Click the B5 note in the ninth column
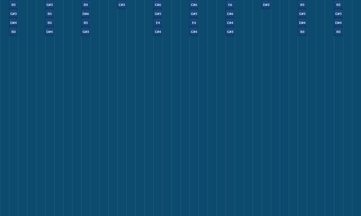The height and width of the screenshot is (216, 361). tap(302, 4)
